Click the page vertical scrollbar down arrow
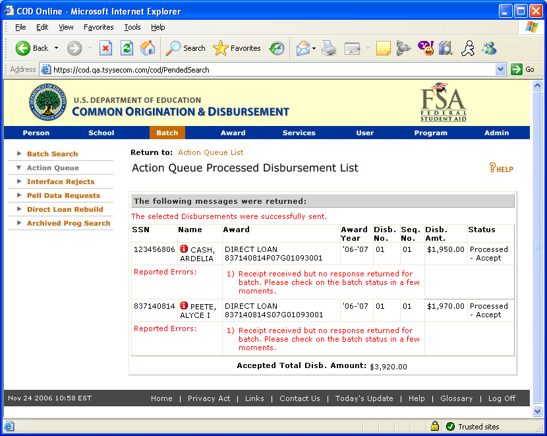The width and height of the screenshot is (547, 436). [x=537, y=412]
